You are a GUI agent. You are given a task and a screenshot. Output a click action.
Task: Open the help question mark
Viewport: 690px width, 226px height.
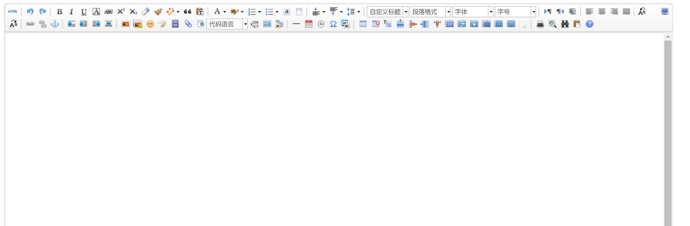pyautogui.click(x=589, y=24)
